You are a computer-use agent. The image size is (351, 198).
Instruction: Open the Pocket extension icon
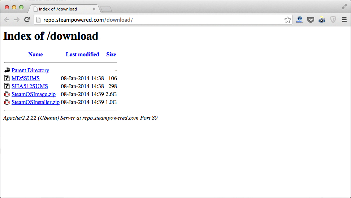[x=311, y=20]
